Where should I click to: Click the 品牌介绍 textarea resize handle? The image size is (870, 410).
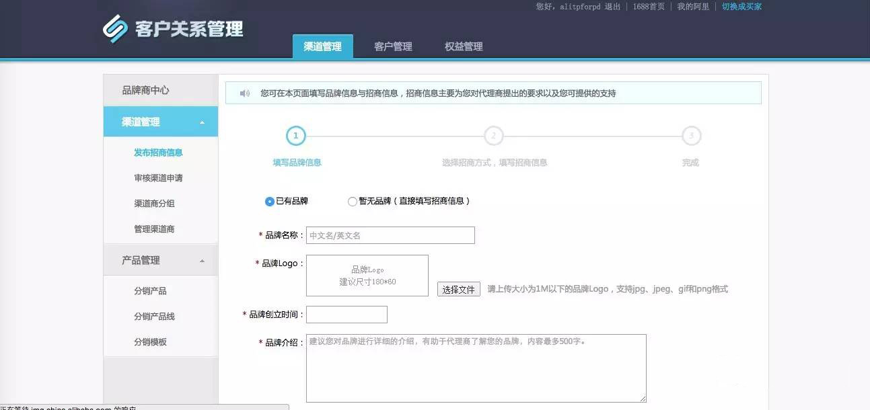tap(643, 399)
